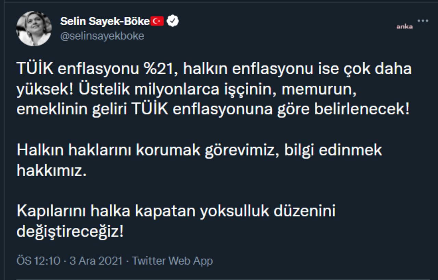
Task: Open the three-dot more options menu
Action: click(x=423, y=21)
